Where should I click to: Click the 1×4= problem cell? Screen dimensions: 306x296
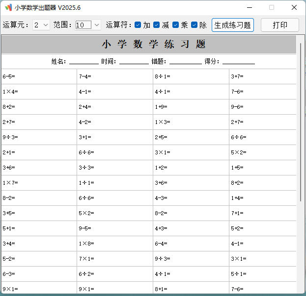39,92
